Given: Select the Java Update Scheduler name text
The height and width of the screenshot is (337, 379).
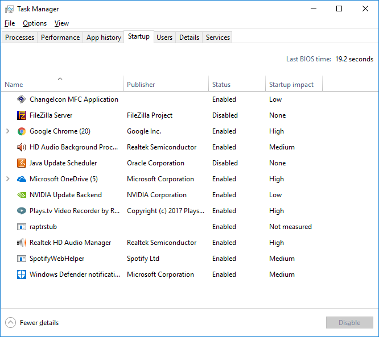Looking at the screenshot, I should tap(63, 163).
